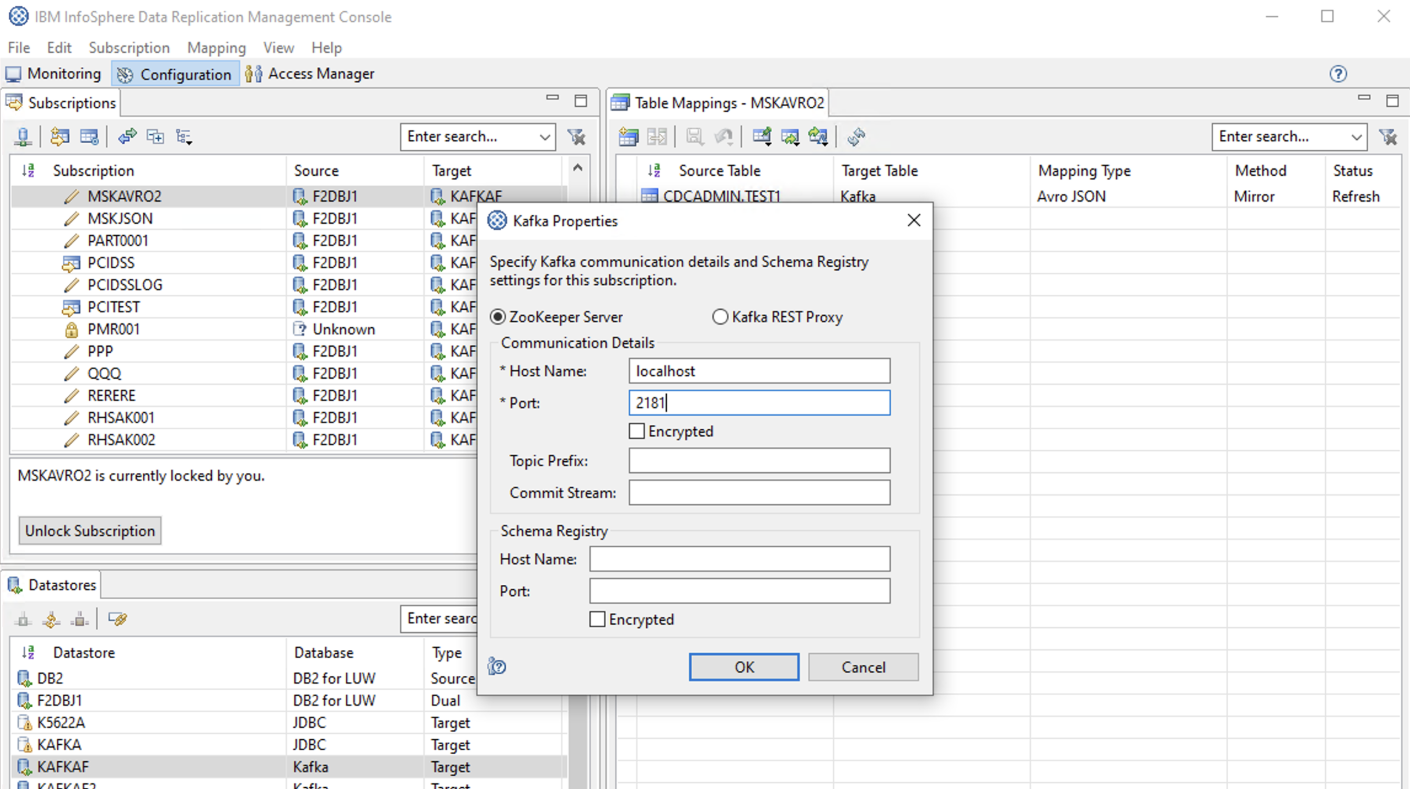Open the Mapping menu
This screenshot has height=789, width=1410.
click(x=216, y=47)
